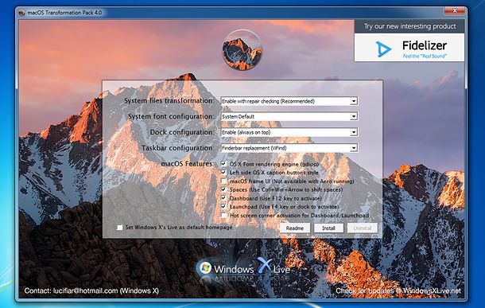This screenshot has height=308, width=485.
Task: Open System font configuration dropdown
Action: click(x=289, y=116)
